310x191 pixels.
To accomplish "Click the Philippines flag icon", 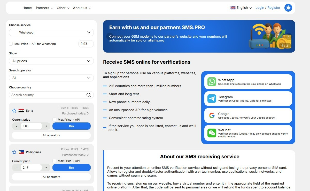I will coord(21,152).
